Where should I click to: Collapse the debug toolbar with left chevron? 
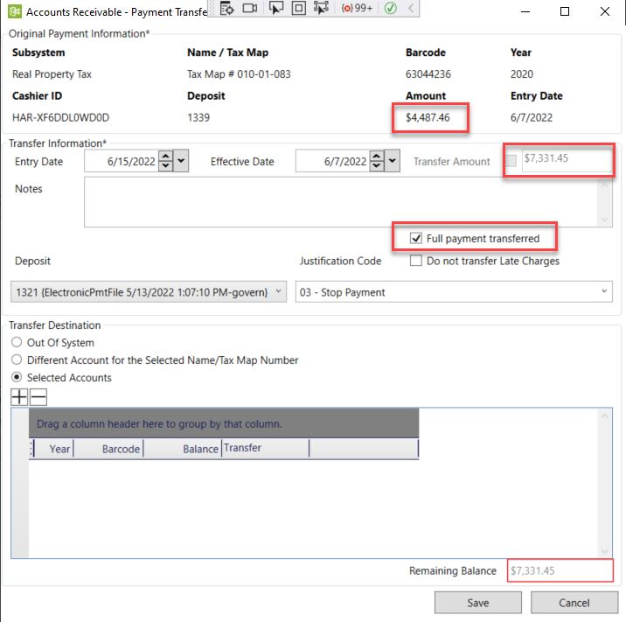tap(411, 8)
